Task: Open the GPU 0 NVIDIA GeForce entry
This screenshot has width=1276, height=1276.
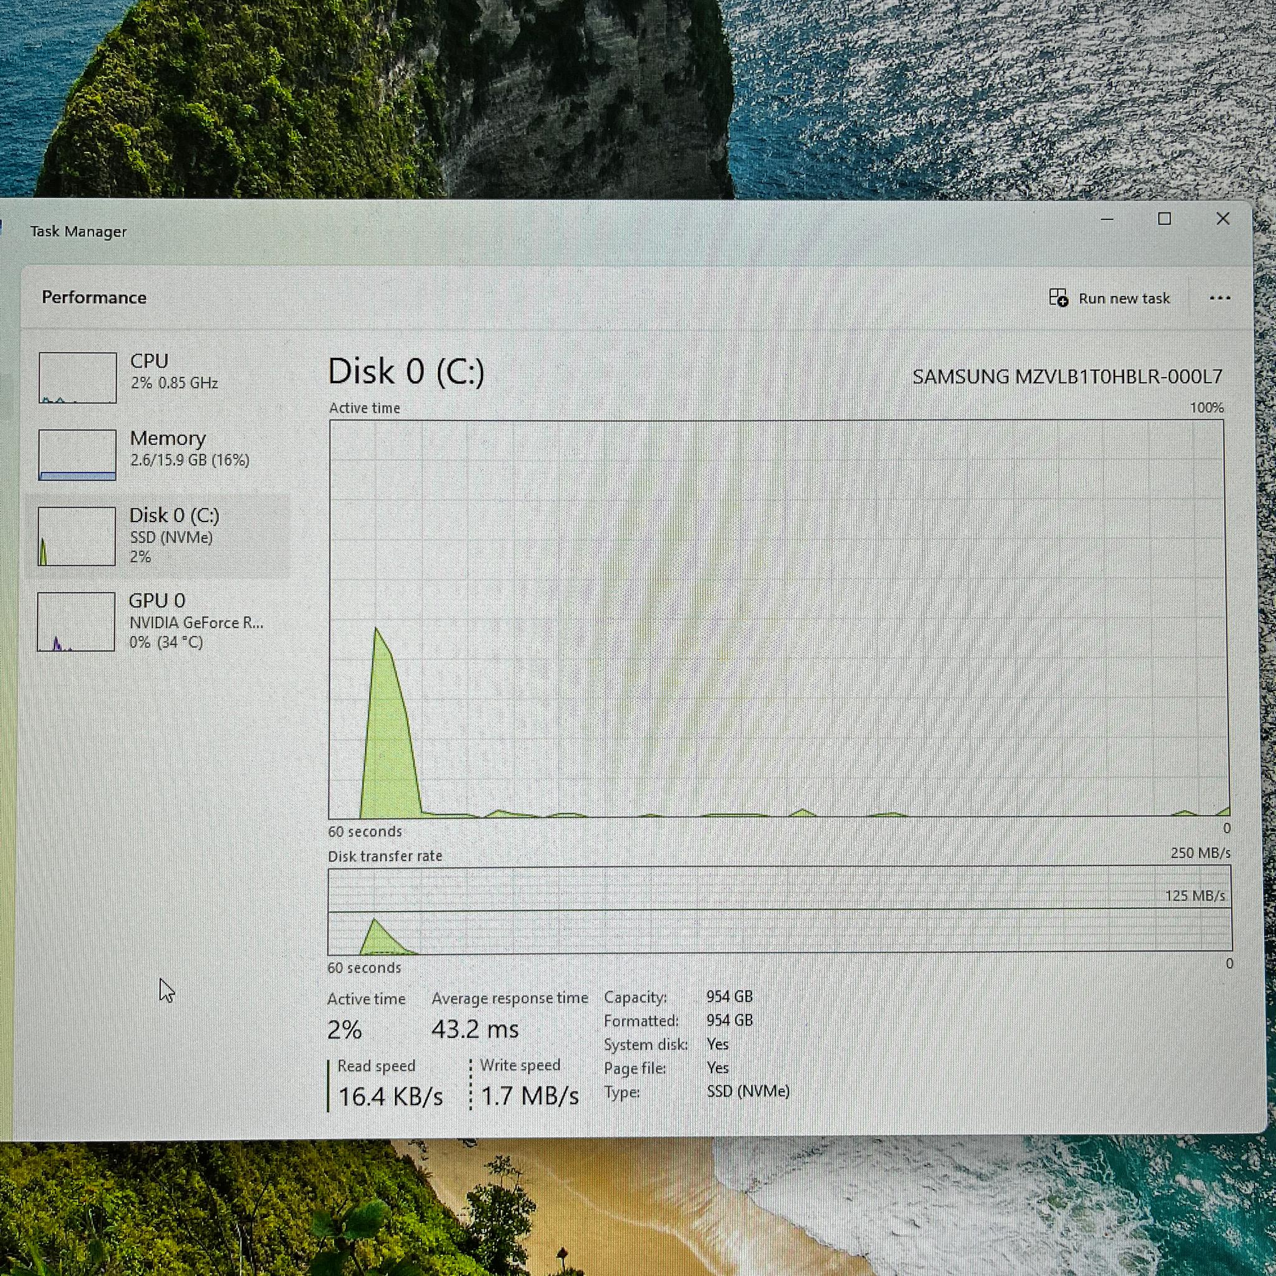Action: tap(158, 621)
